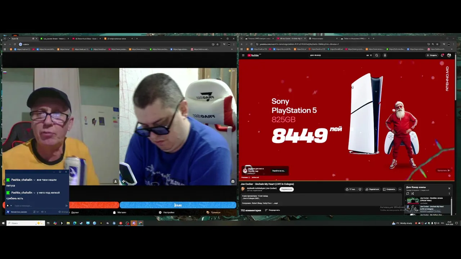This screenshot has width=461, height=259.
Task: Switch to Bensonhurst Blues tab
Action: 86,38
